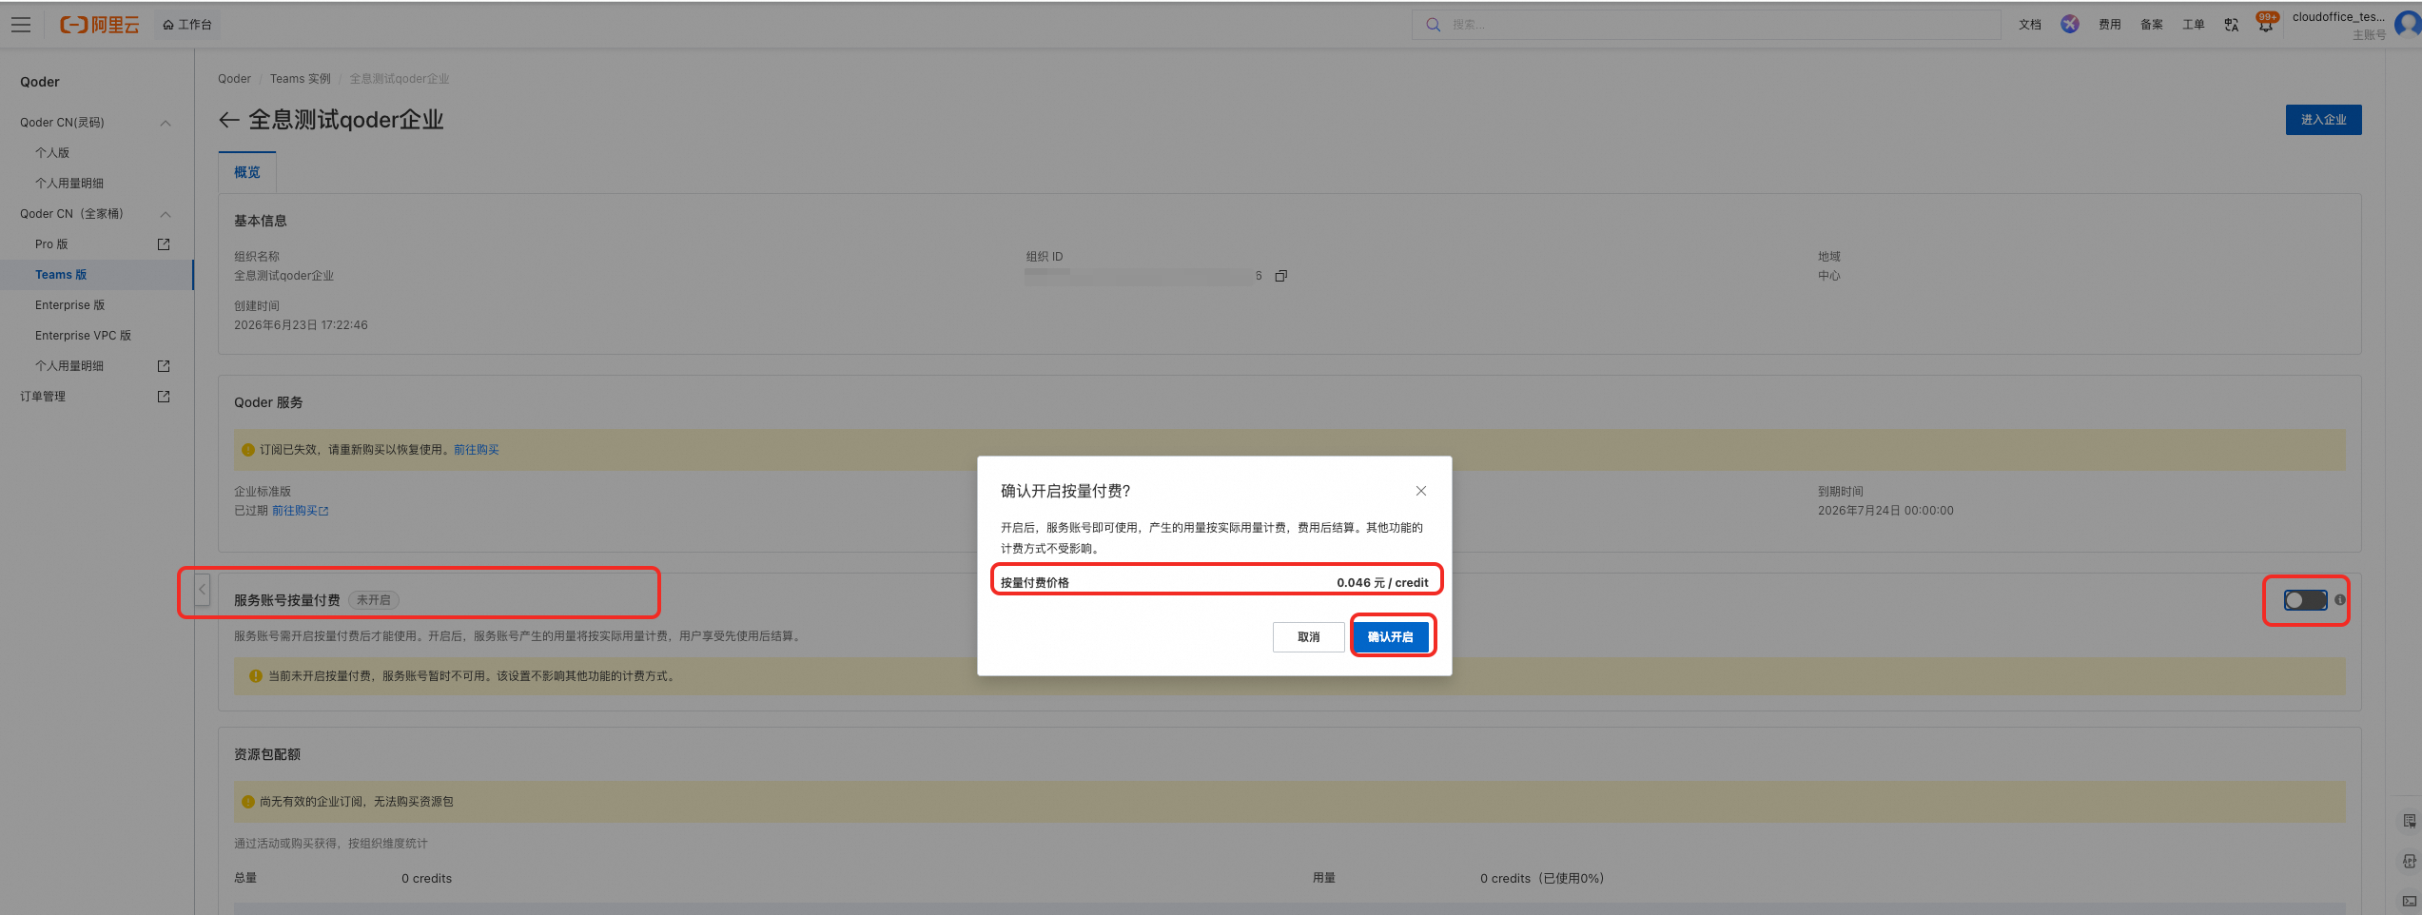Open the hamburger navigation menu

tap(21, 25)
